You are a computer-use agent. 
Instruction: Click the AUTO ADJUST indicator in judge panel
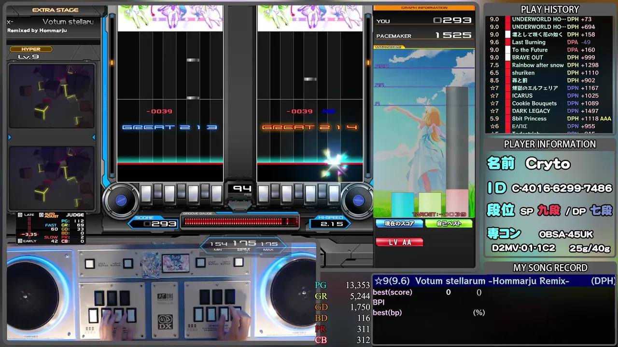pyautogui.click(x=48, y=215)
